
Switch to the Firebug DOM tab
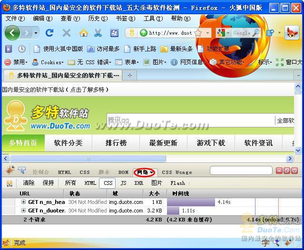click(x=123, y=172)
